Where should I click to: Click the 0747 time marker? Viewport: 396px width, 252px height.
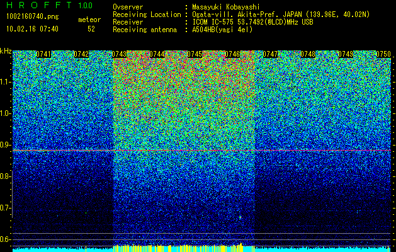pos(270,54)
